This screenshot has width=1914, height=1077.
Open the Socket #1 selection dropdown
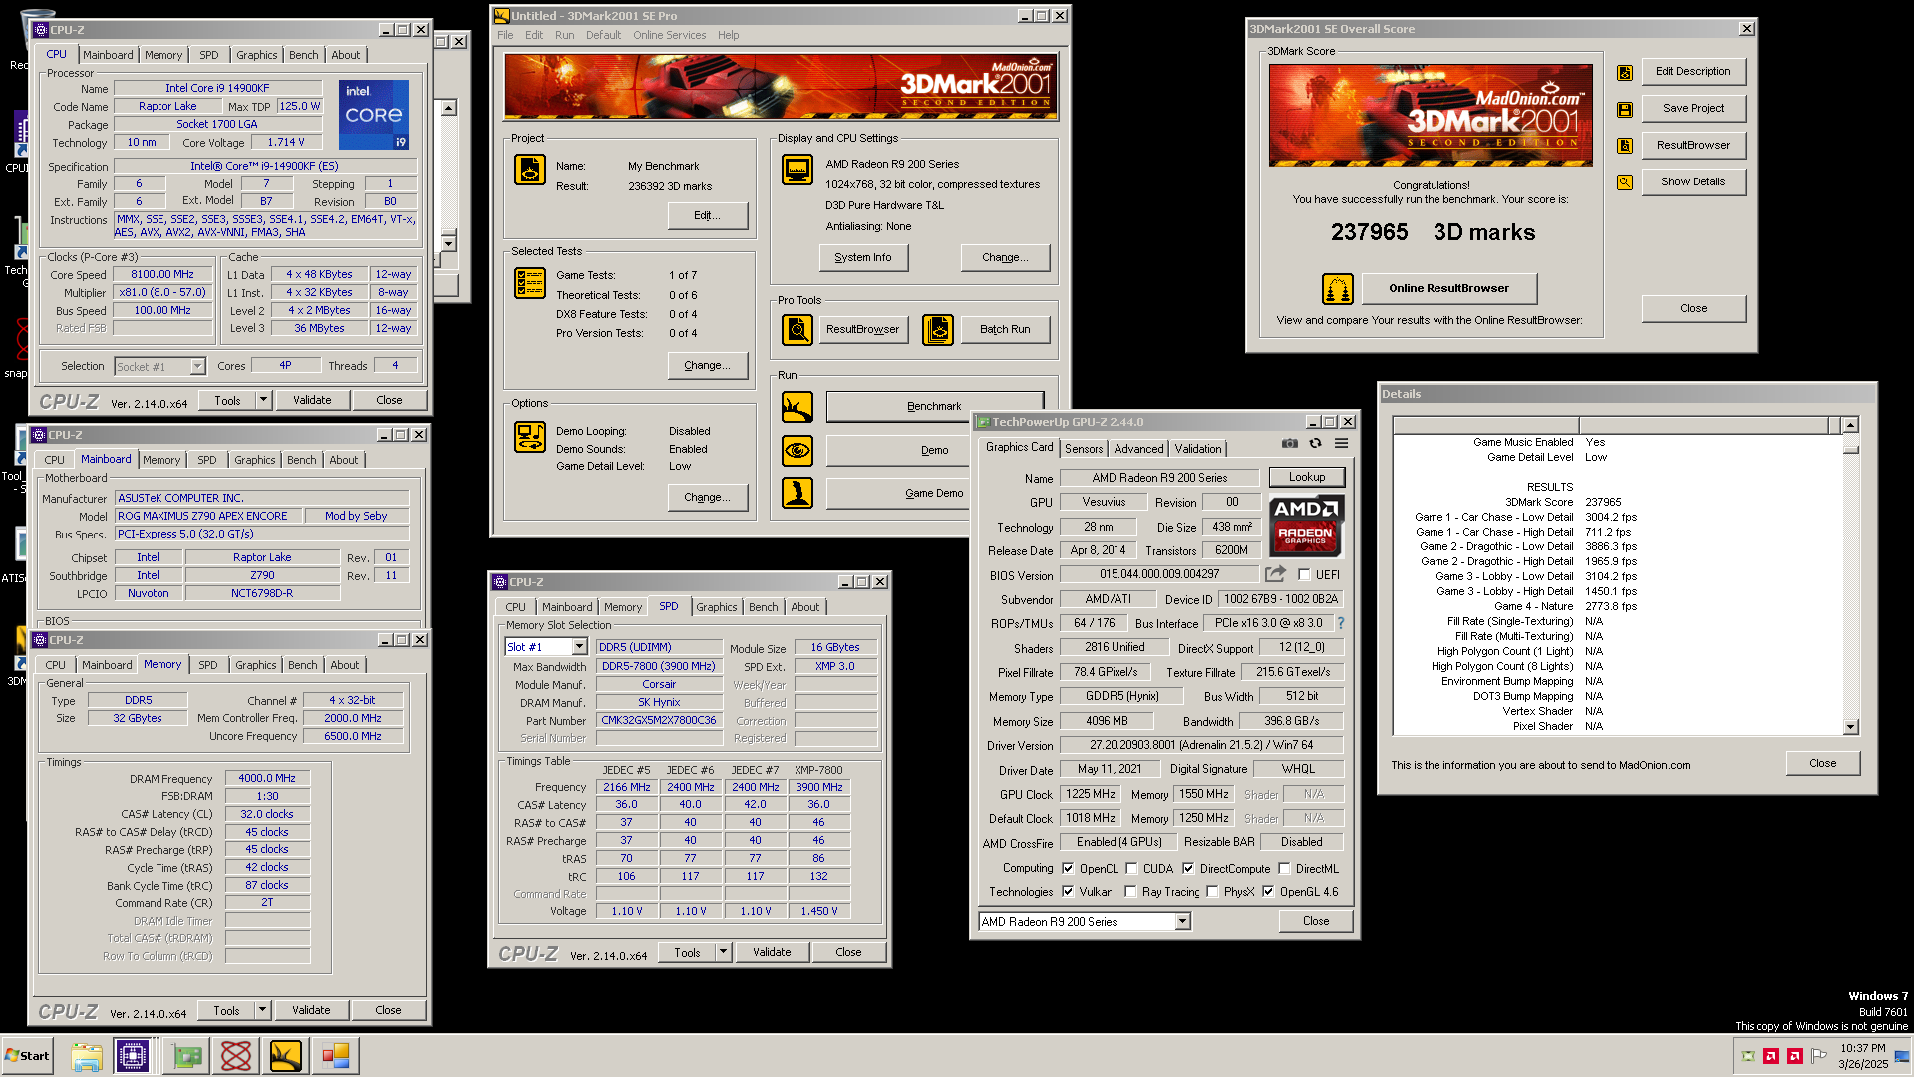pos(197,367)
